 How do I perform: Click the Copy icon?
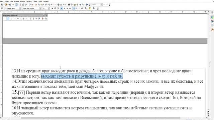[39, 5]
